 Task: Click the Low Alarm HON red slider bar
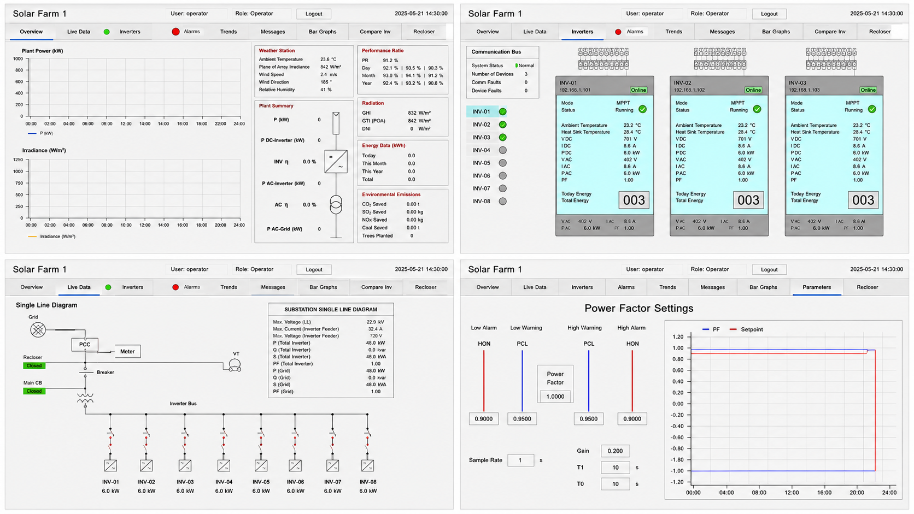pyautogui.click(x=484, y=380)
